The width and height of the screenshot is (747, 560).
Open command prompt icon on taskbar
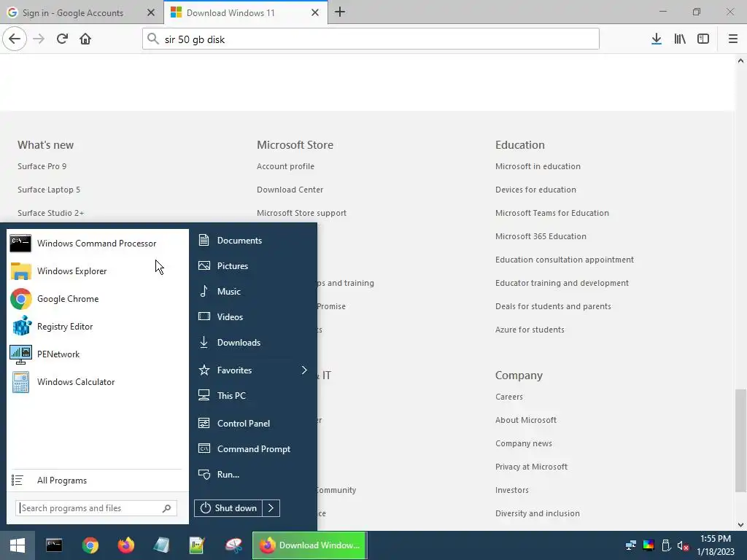54,545
